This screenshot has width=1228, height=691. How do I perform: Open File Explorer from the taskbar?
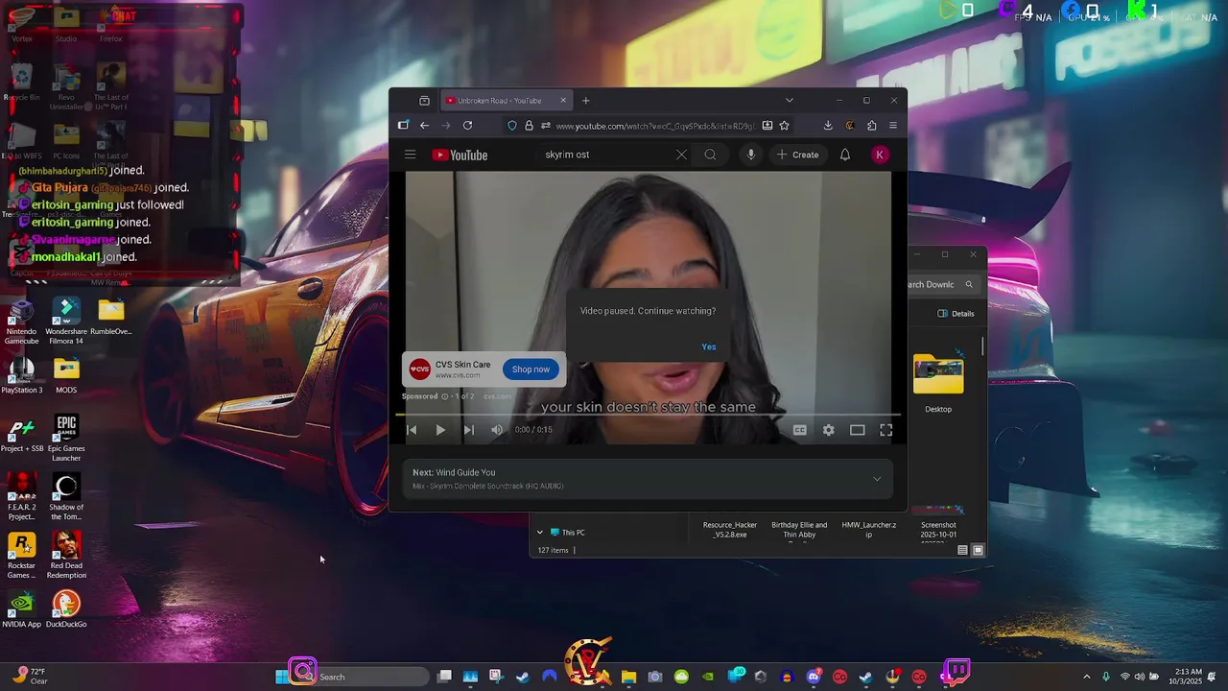pos(628,677)
